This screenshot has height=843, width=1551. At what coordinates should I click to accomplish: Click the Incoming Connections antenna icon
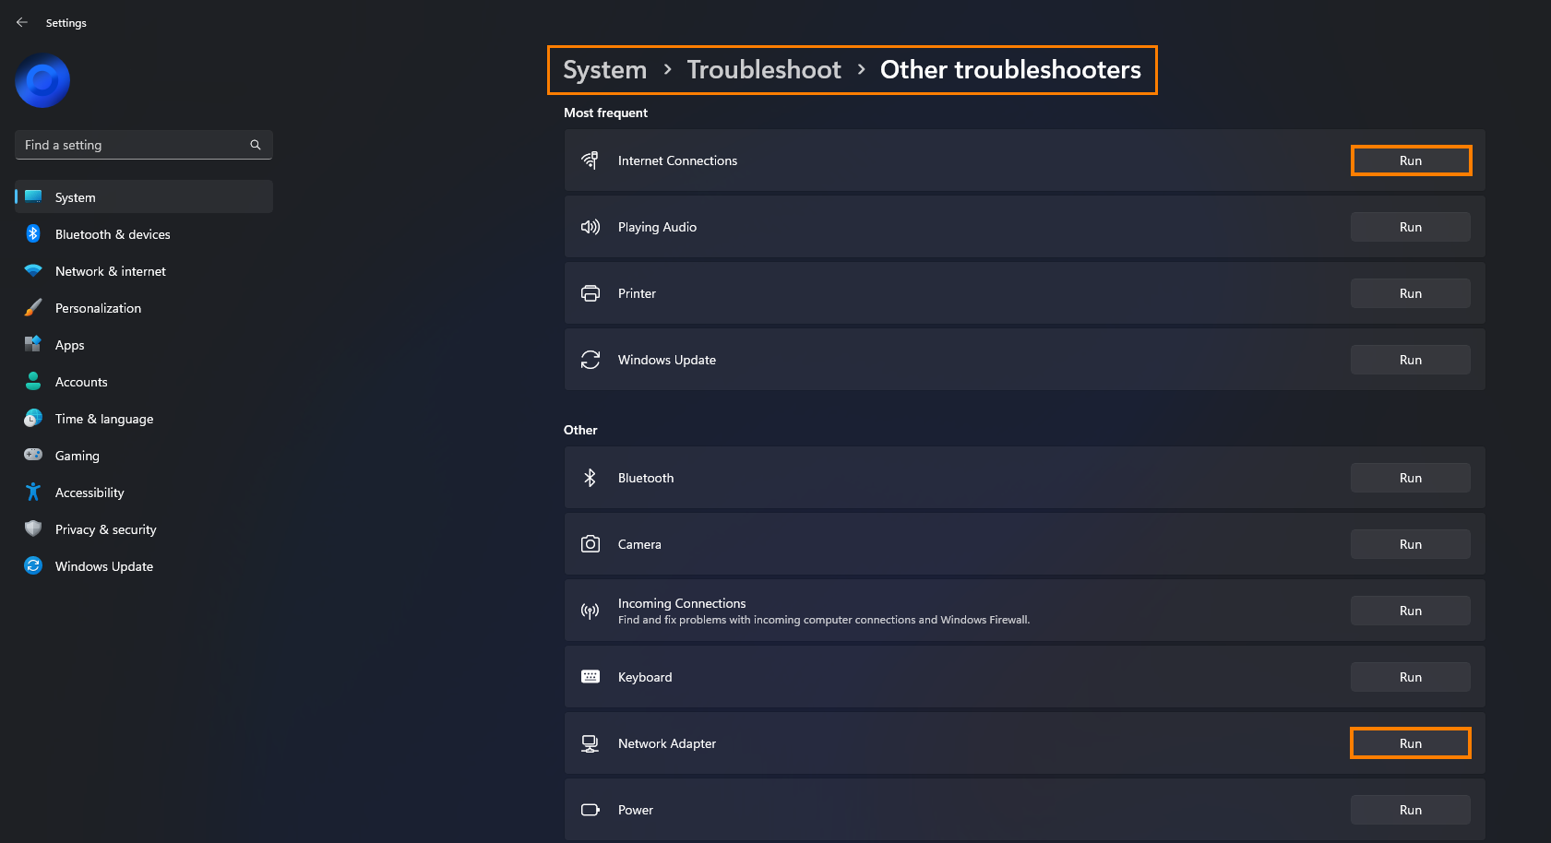[x=591, y=611]
